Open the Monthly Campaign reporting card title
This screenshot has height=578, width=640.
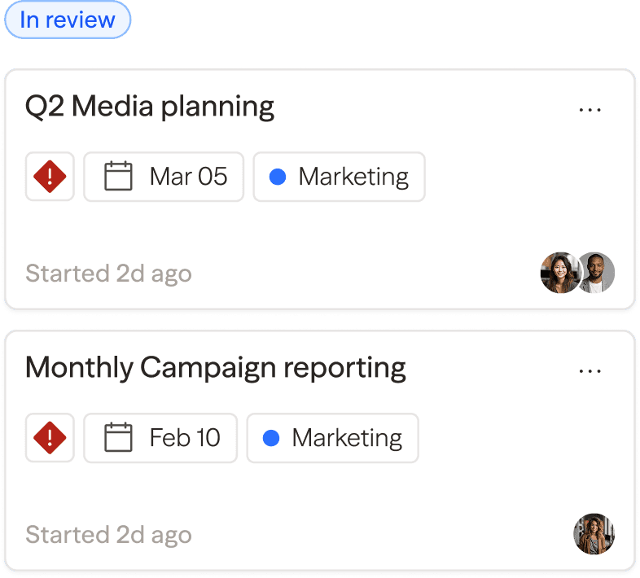click(x=216, y=368)
